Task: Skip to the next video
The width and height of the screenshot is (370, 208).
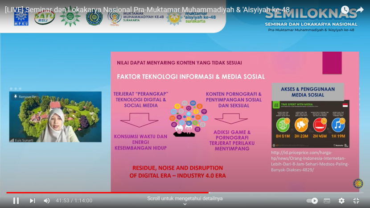Action: point(32,201)
